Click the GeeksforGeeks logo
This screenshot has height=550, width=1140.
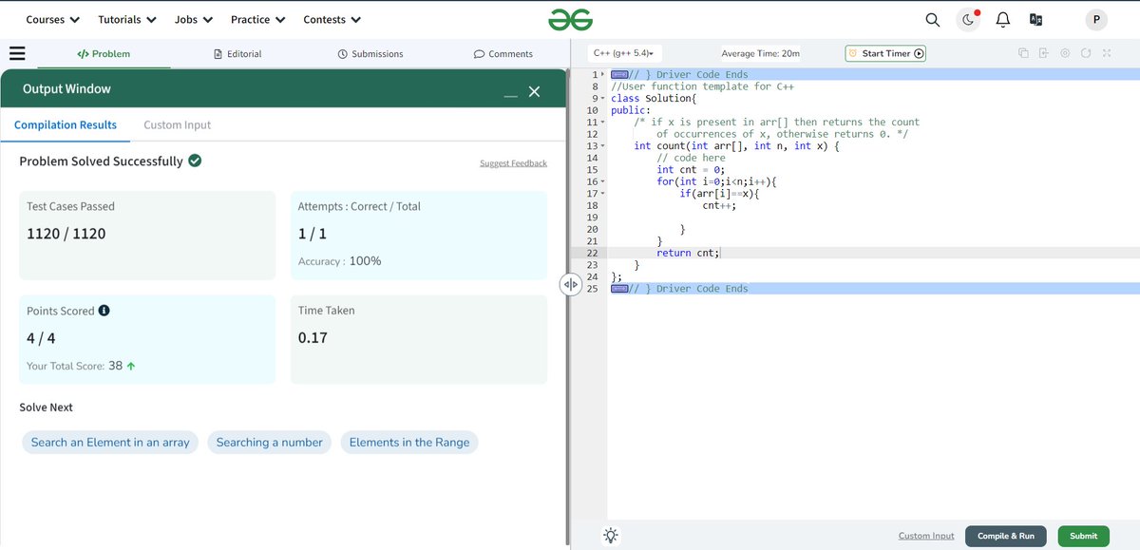(x=570, y=19)
